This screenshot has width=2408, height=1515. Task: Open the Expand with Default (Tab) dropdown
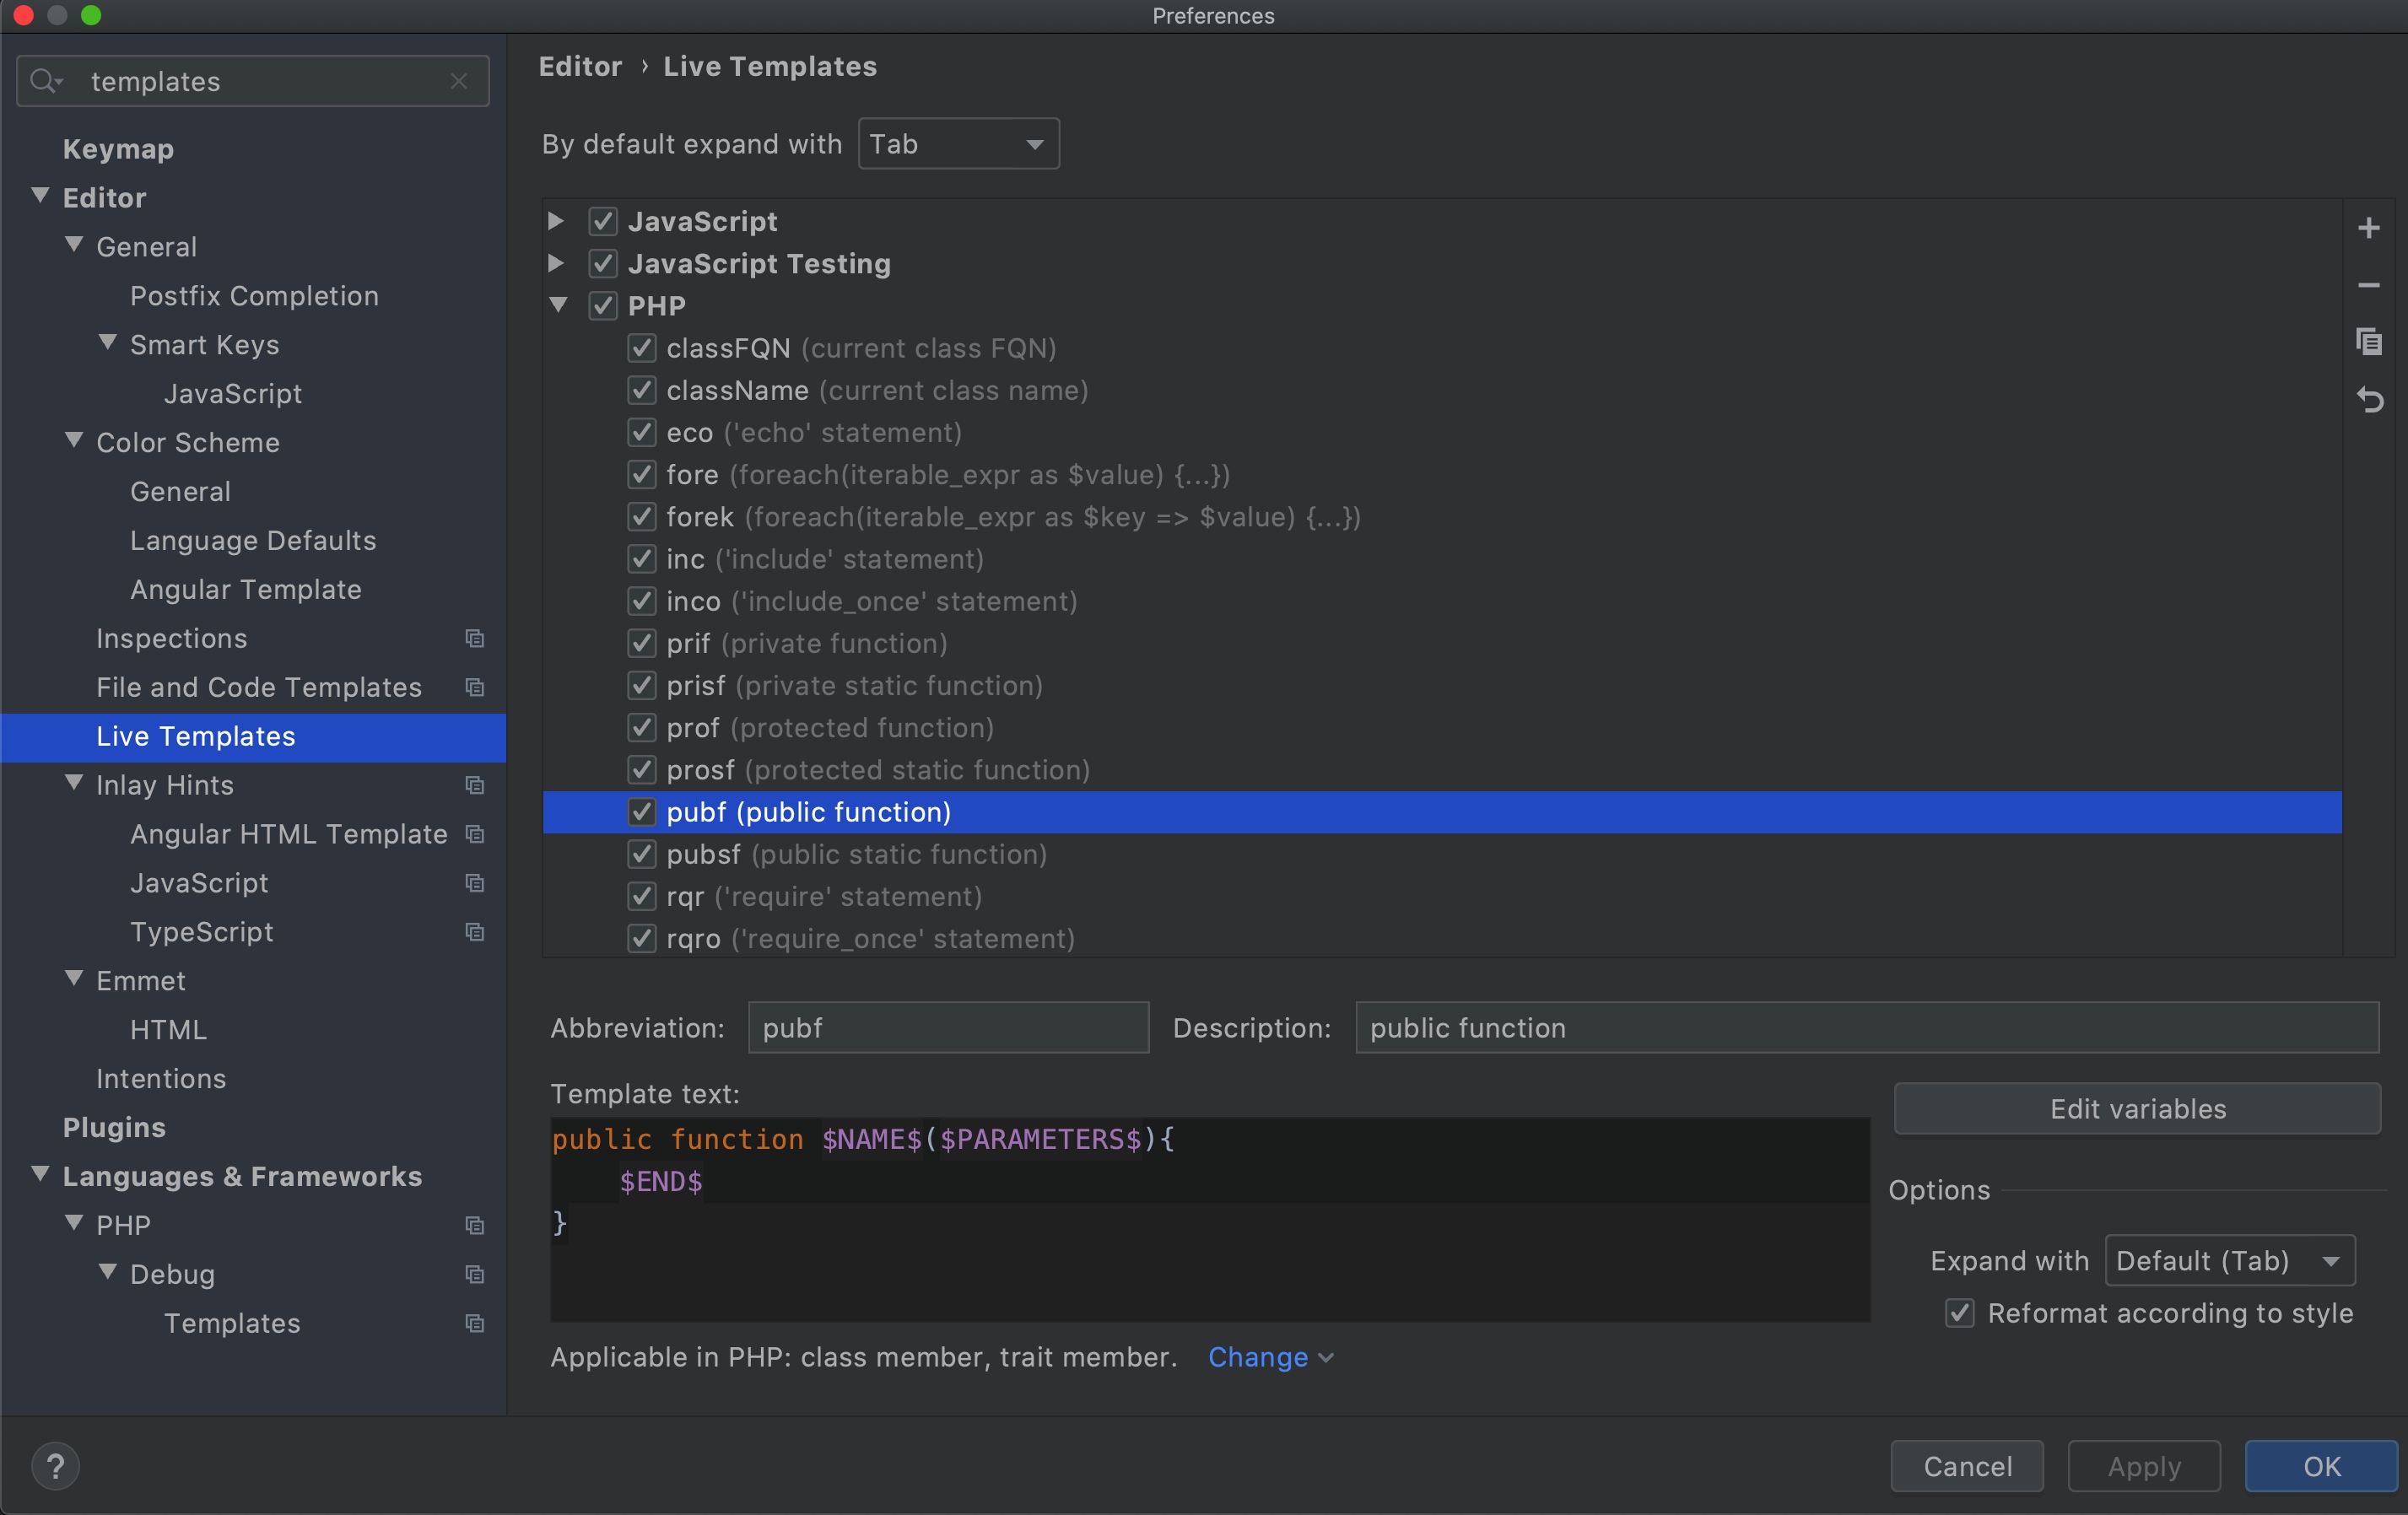2229,1260
